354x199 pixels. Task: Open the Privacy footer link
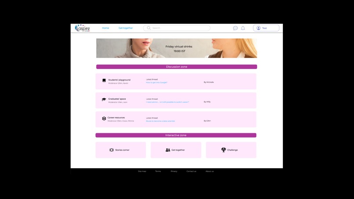(174, 171)
